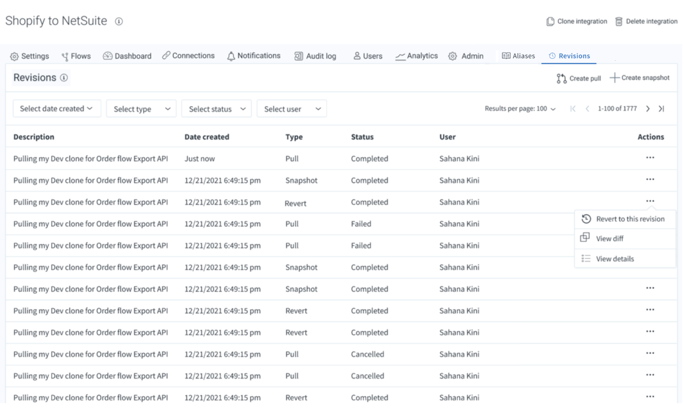684x420 pixels.
Task: Click Shopify to NetSuite page title
Action: click(56, 21)
